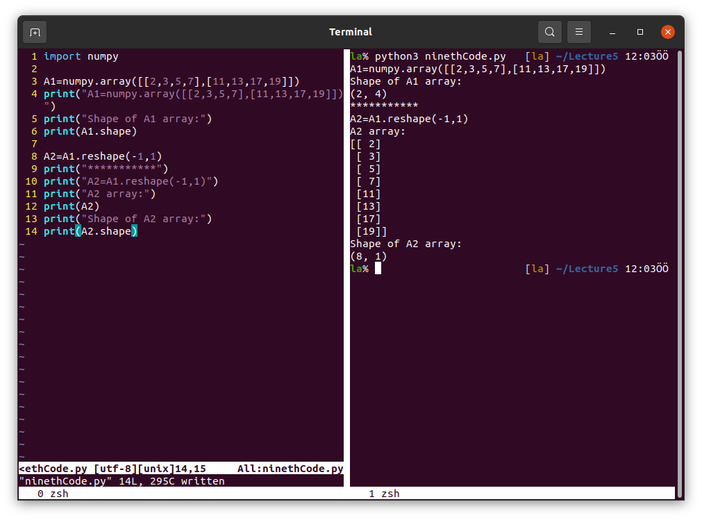This screenshot has height=520, width=702.
Task: Maximize the Terminal window
Action: (640, 32)
